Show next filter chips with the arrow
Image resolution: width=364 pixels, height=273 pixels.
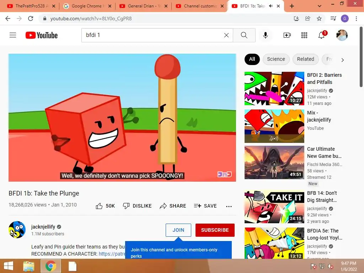point(342,60)
